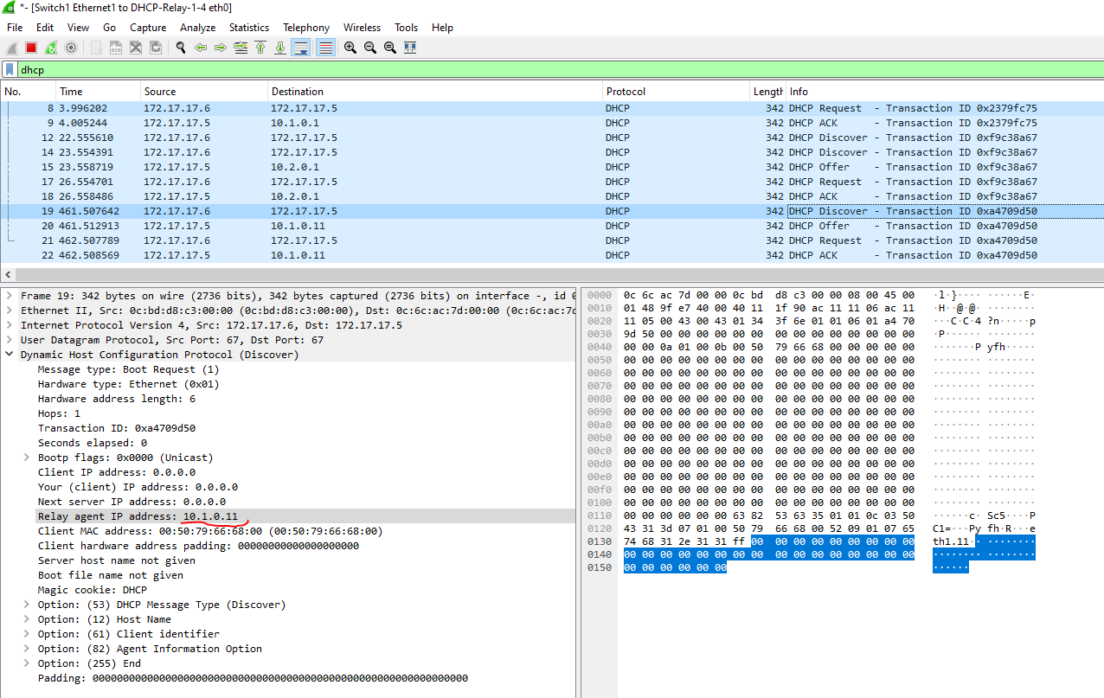
Task: Restart the current capture
Action: point(51,48)
